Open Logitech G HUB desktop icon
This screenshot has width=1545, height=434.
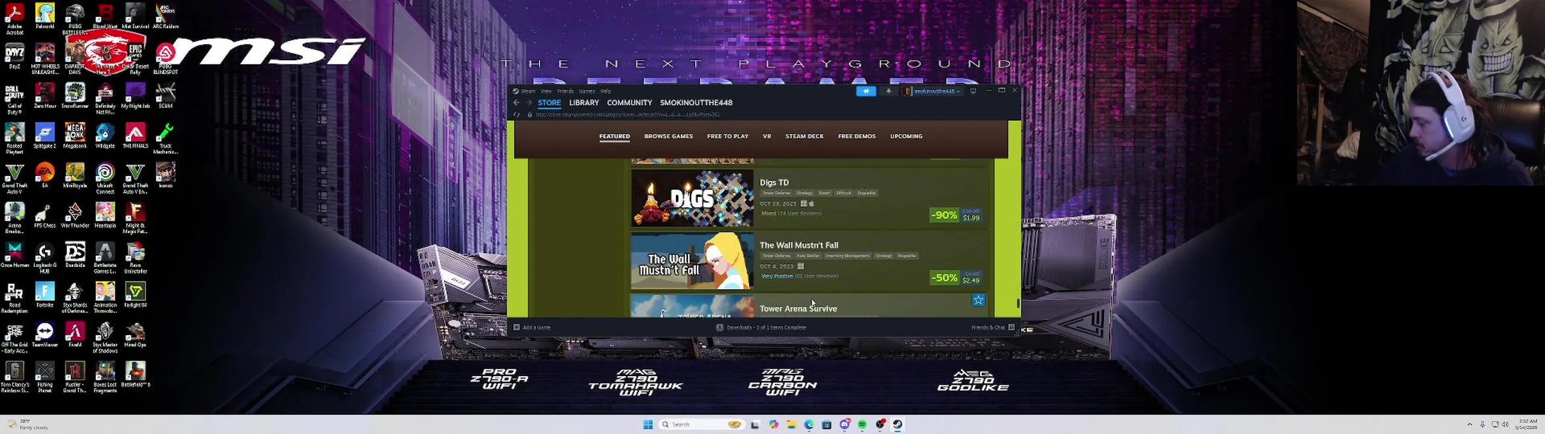[x=45, y=258]
